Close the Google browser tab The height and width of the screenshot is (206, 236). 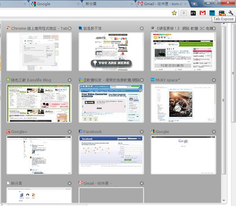point(78,4)
